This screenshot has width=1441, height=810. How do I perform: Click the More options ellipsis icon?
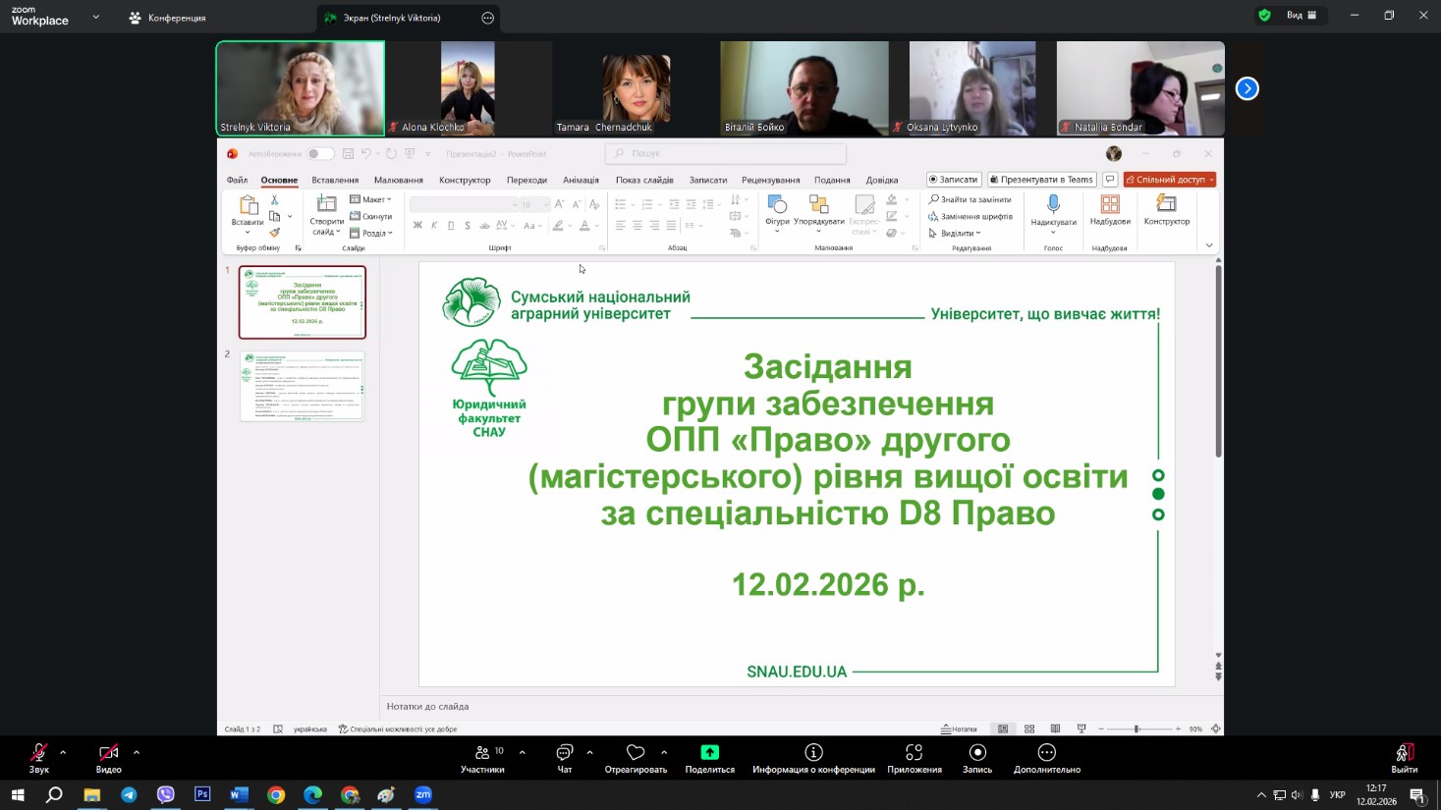(1046, 753)
